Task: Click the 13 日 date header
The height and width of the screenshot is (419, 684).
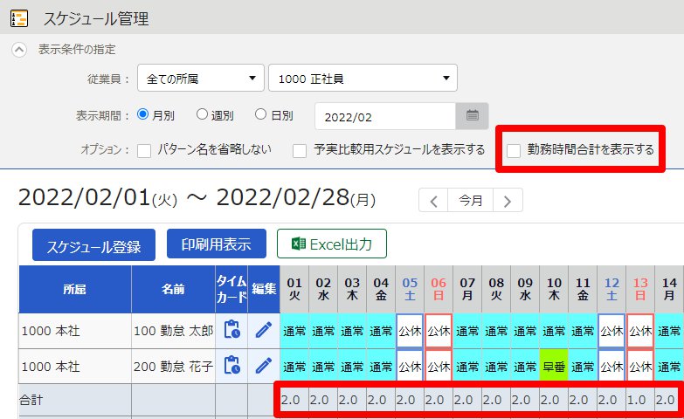Action: [x=640, y=289]
